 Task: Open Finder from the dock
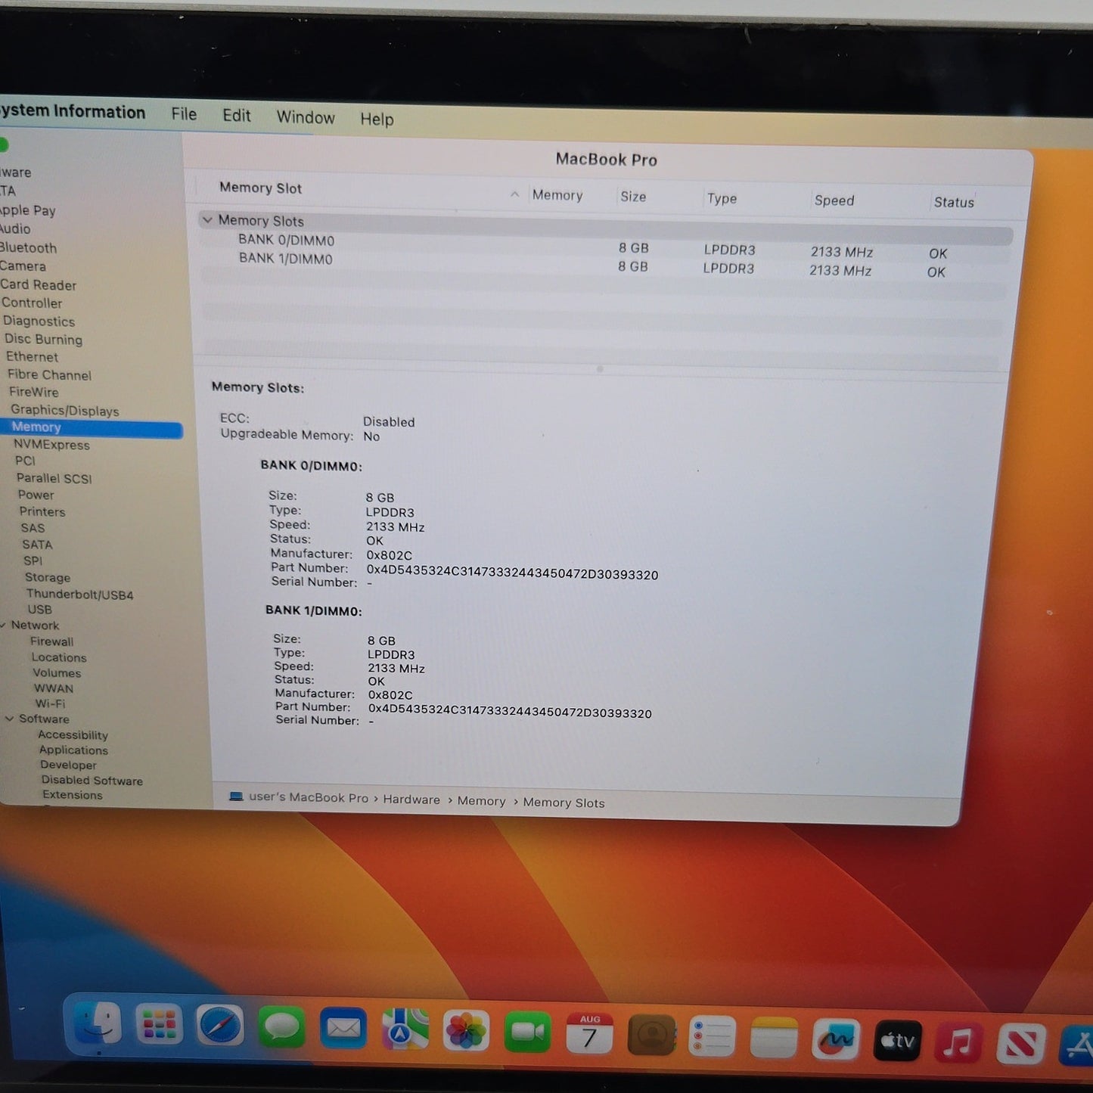pos(98,1025)
